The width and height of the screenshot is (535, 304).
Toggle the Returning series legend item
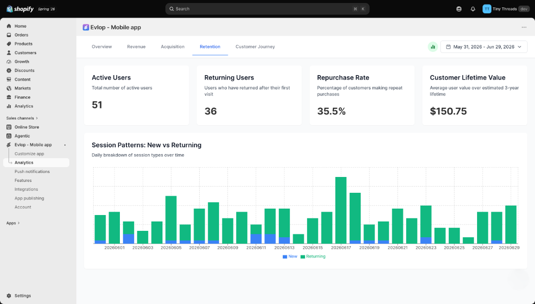tap(313, 257)
